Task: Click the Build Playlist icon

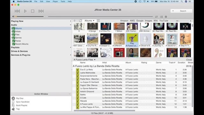Action: click(x=13, y=105)
